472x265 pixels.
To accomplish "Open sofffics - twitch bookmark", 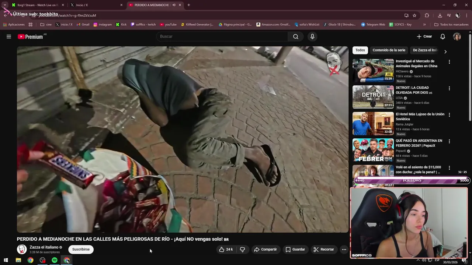I will coord(143,25).
